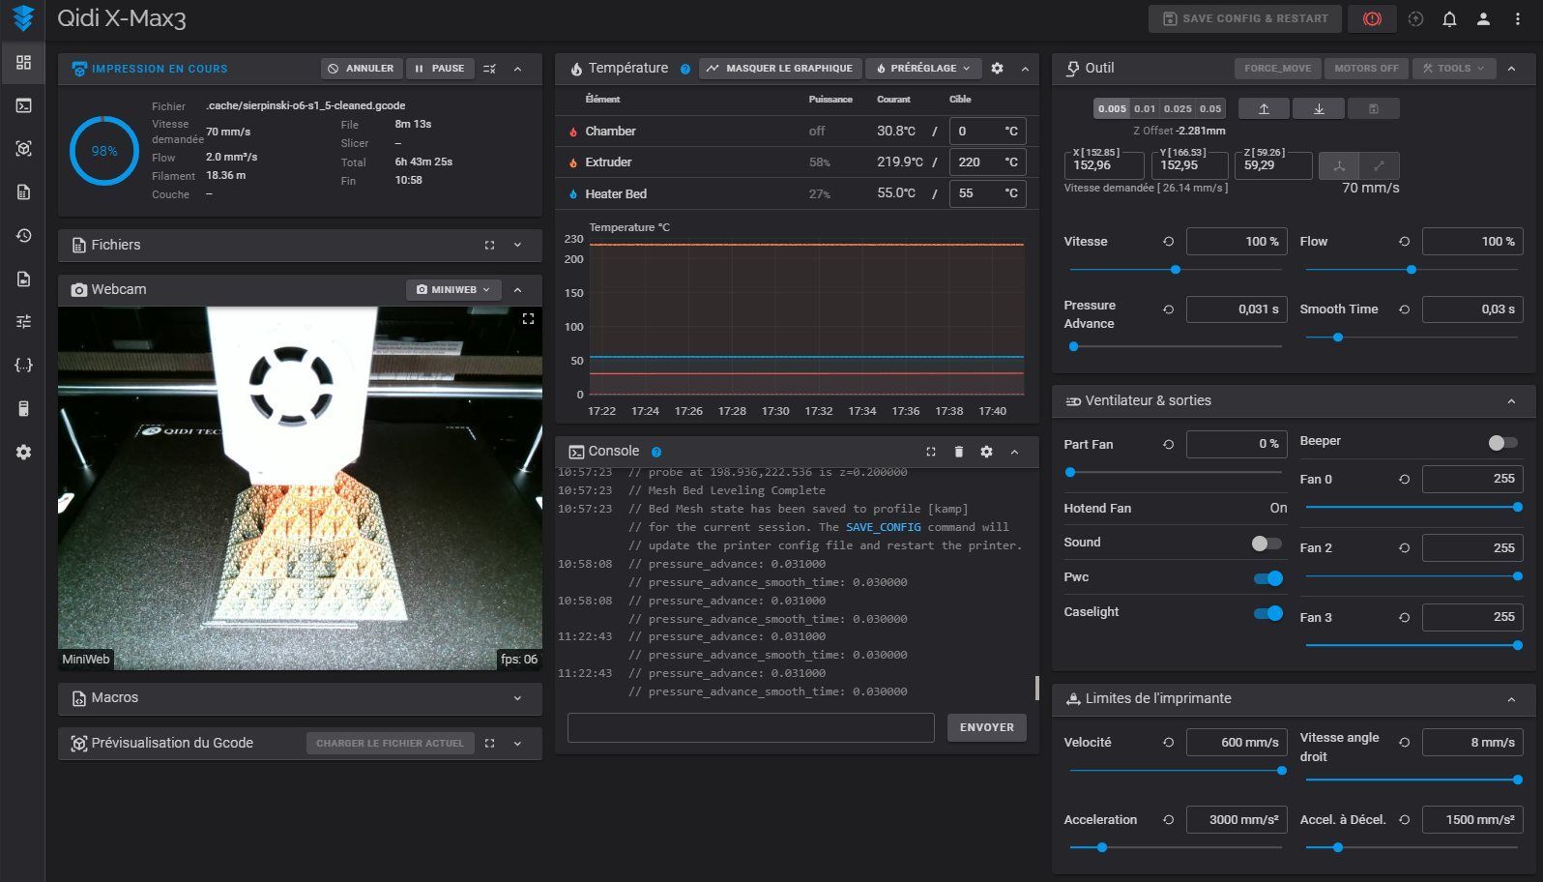Image resolution: width=1543 pixels, height=882 pixels.
Task: Turn off the Caselight toggle
Action: click(1267, 613)
